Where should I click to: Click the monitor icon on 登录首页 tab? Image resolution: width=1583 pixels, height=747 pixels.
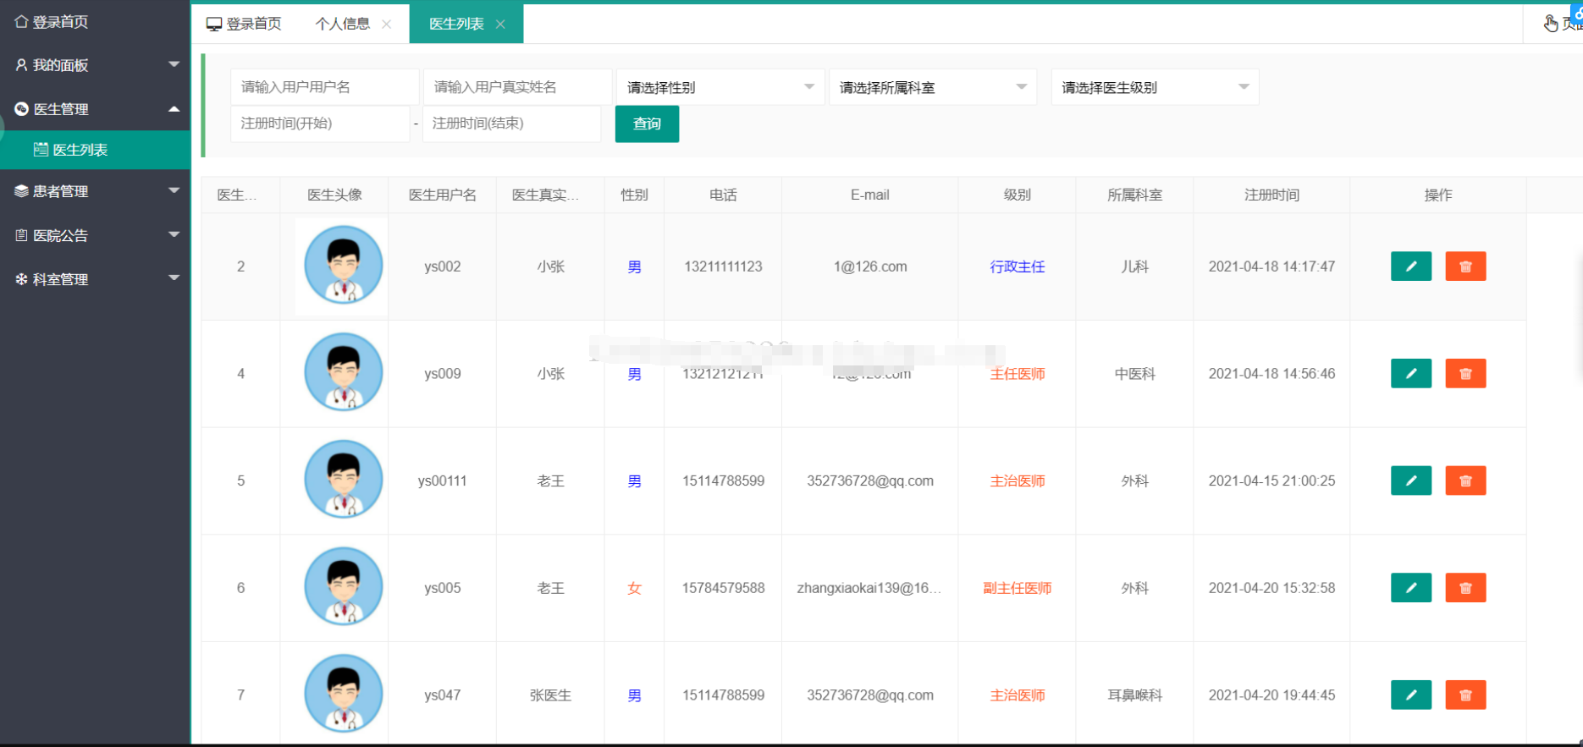[x=214, y=24]
